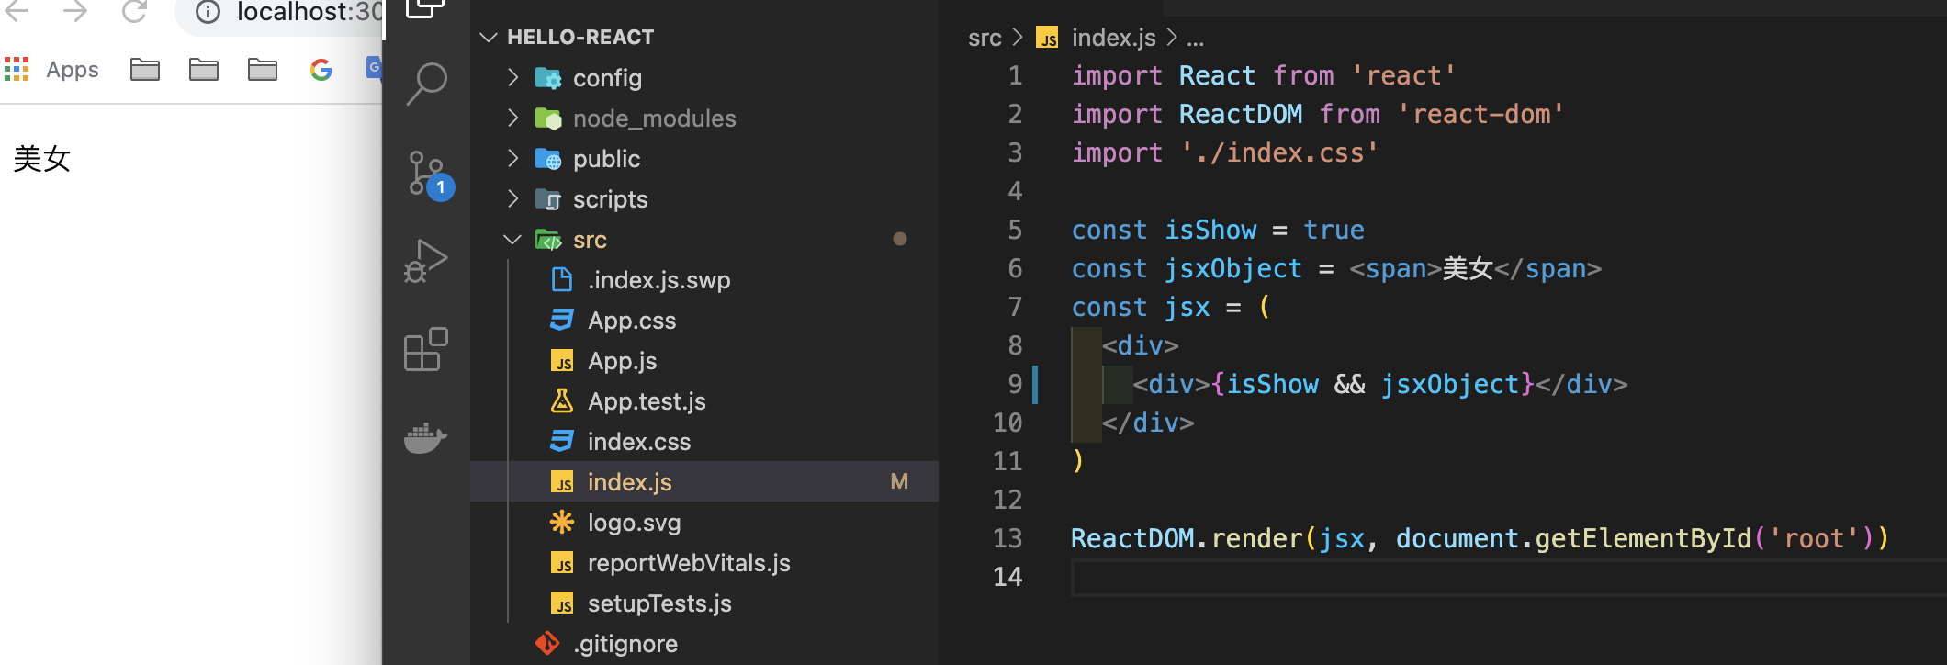Open the third bookmark folder

point(262,70)
